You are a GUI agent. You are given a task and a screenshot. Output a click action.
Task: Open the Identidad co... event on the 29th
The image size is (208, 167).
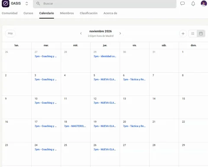(x=105, y=56)
